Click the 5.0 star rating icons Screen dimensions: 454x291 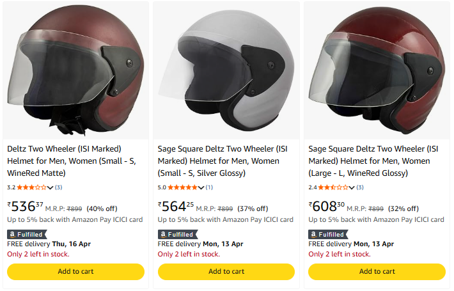182,187
